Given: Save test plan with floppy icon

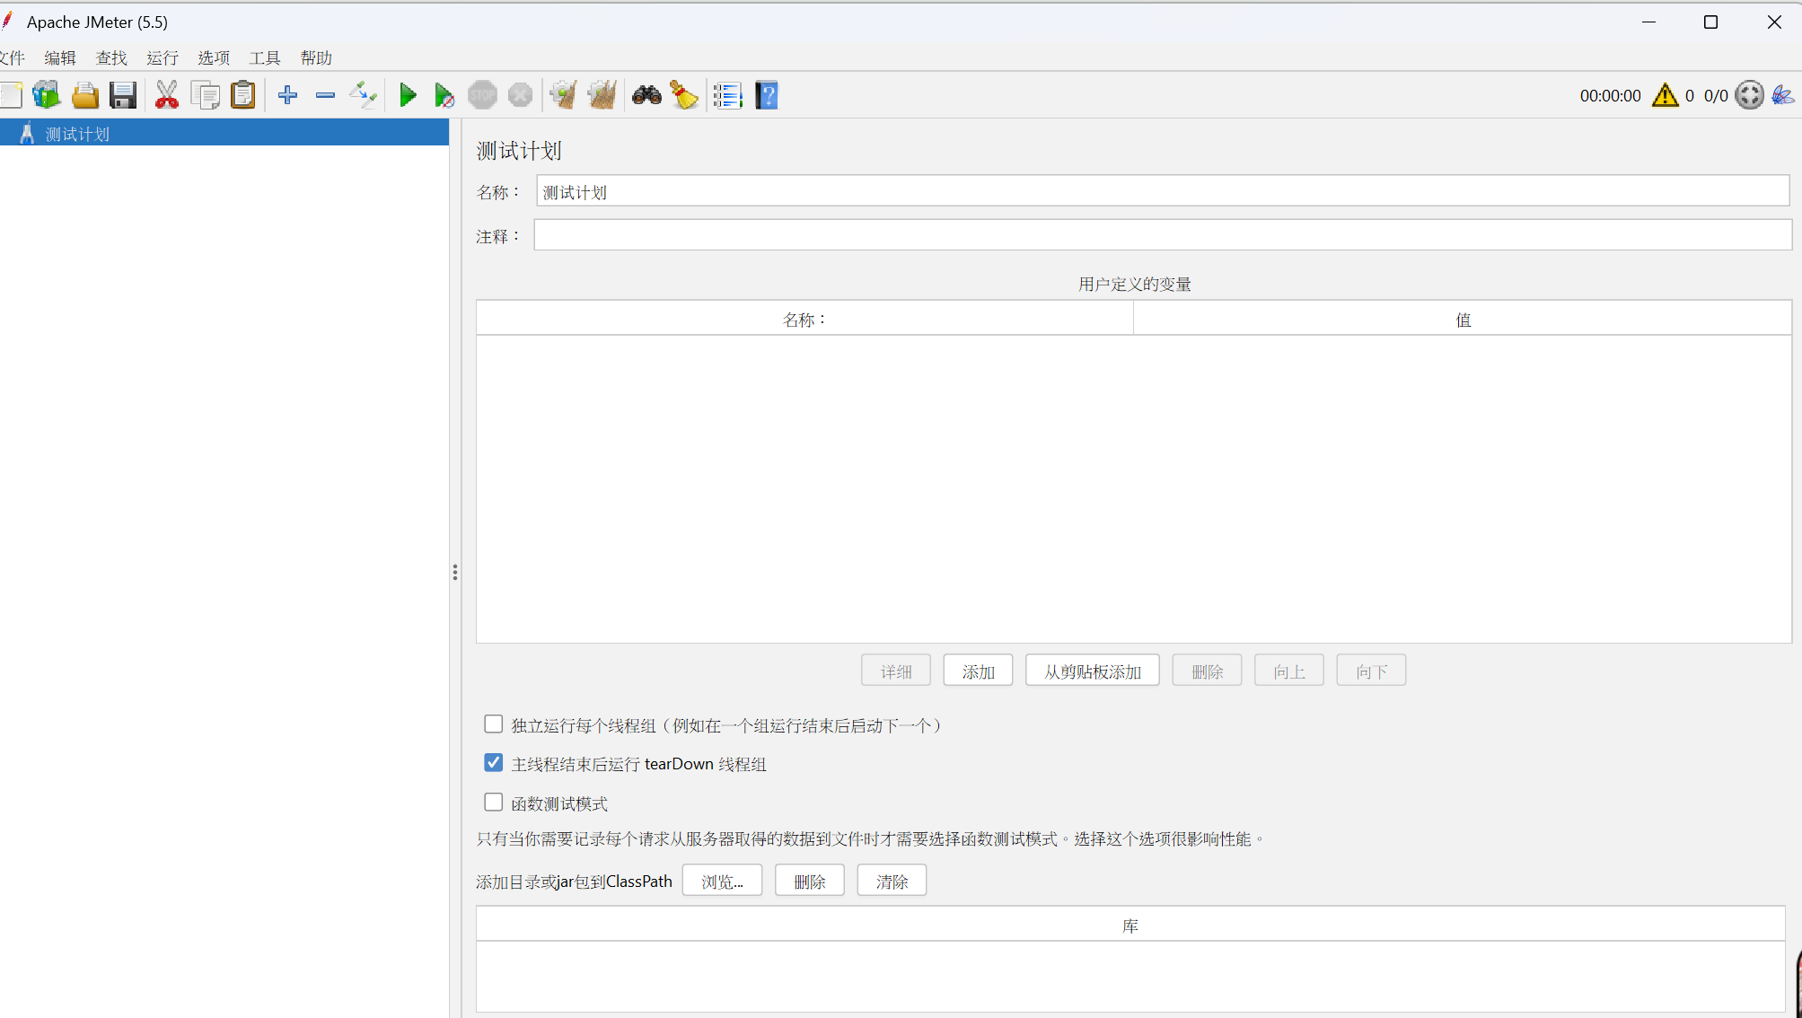Looking at the screenshot, I should (123, 95).
